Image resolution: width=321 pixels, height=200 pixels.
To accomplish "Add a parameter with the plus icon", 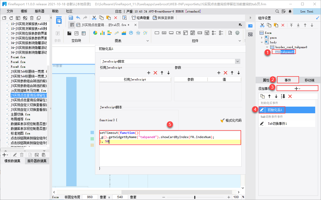I will pyautogui.click(x=219, y=73).
